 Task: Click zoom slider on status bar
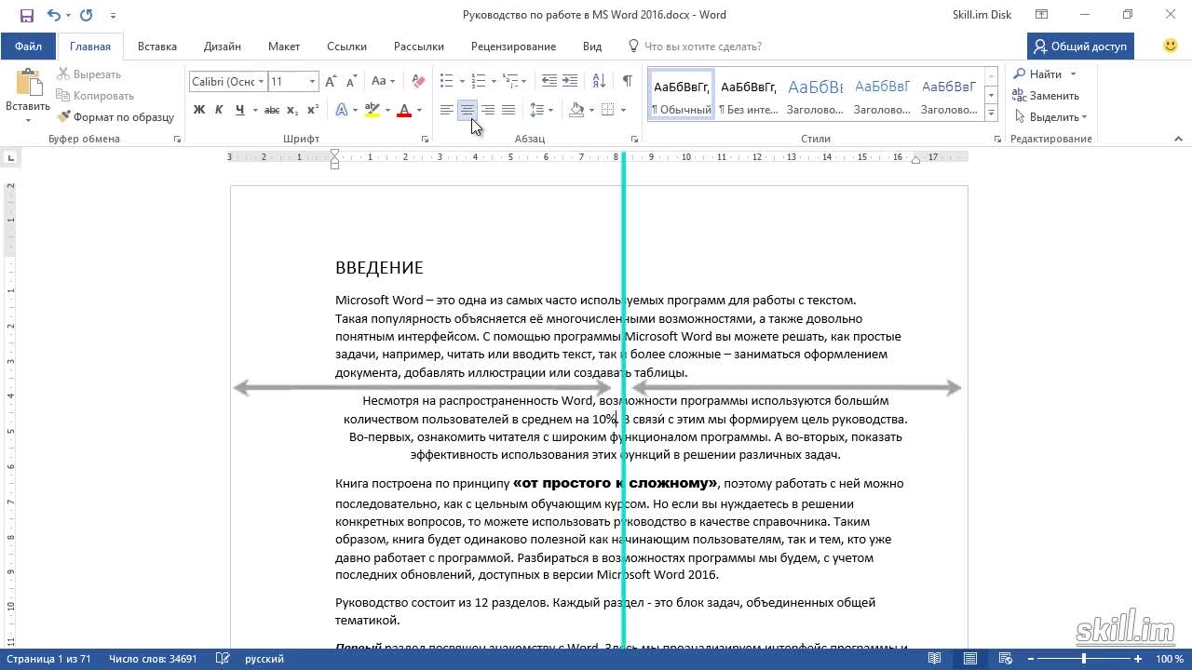pos(1084,659)
